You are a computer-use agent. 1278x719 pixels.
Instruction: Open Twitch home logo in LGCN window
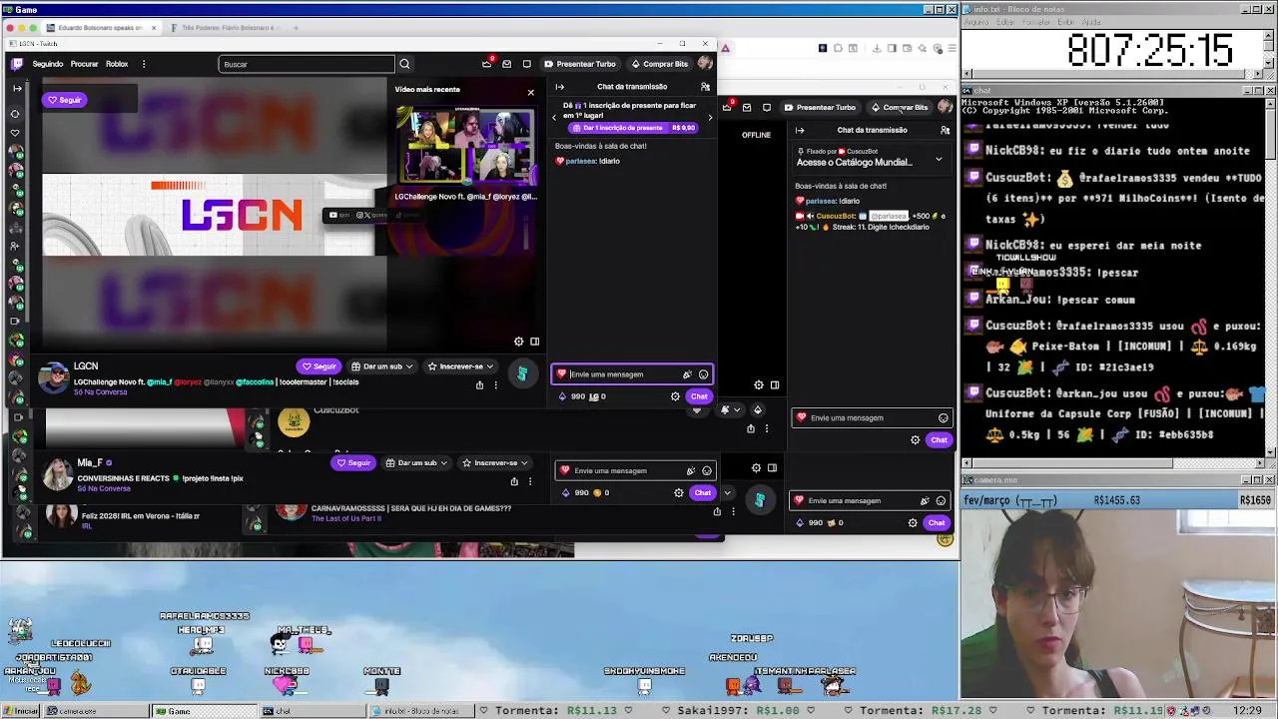(17, 64)
